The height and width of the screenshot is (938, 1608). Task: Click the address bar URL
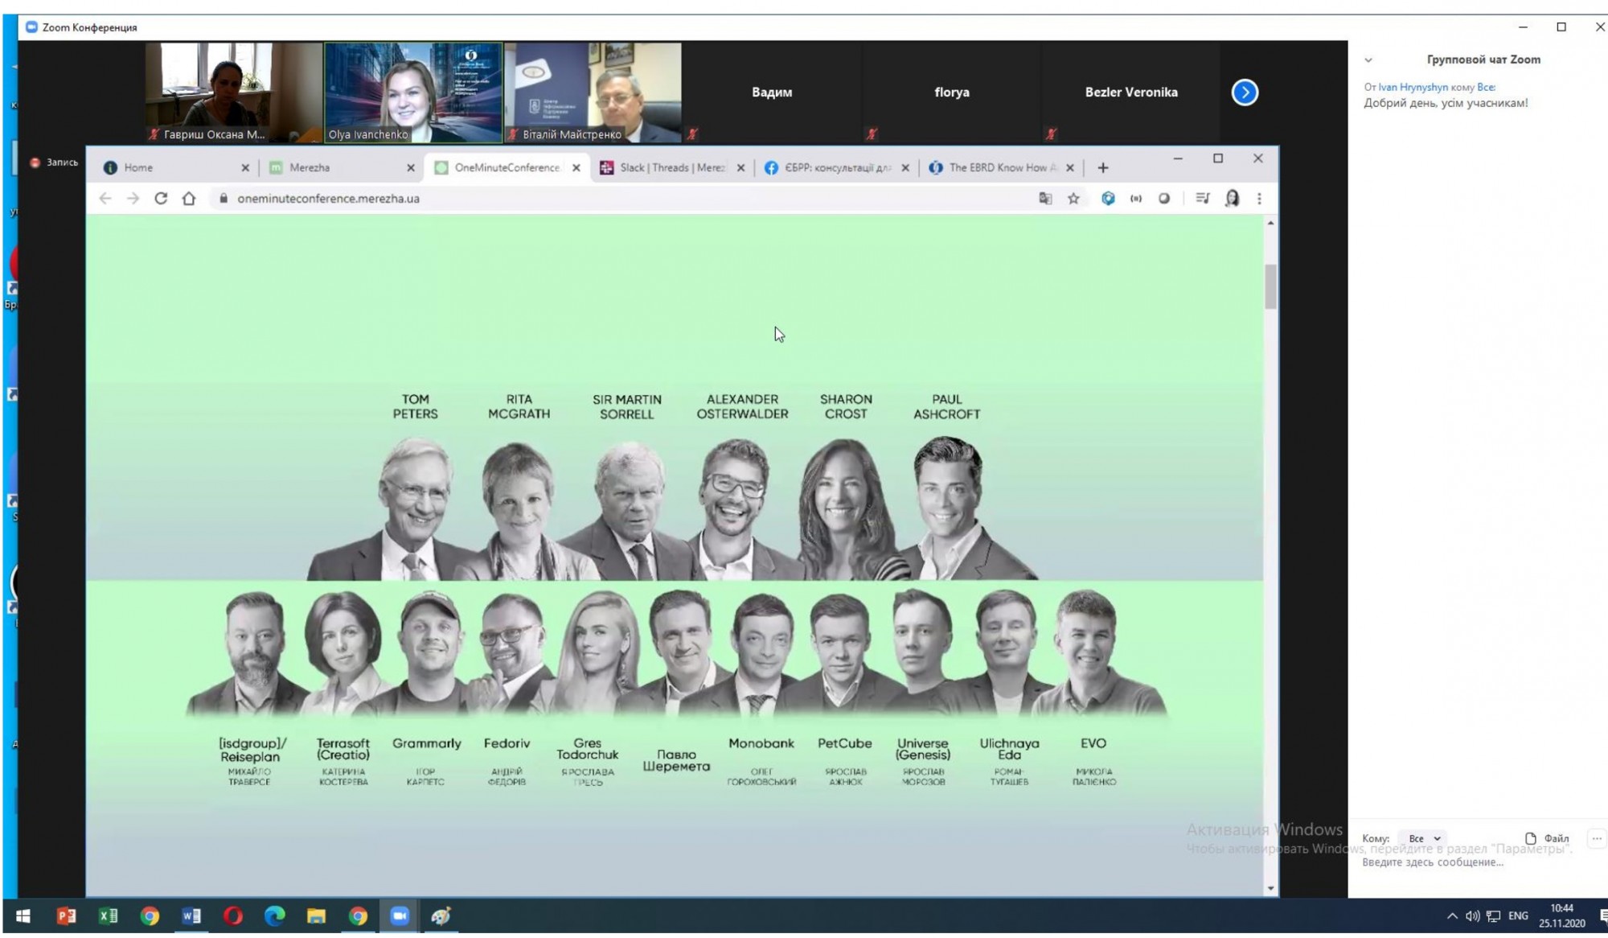(329, 199)
